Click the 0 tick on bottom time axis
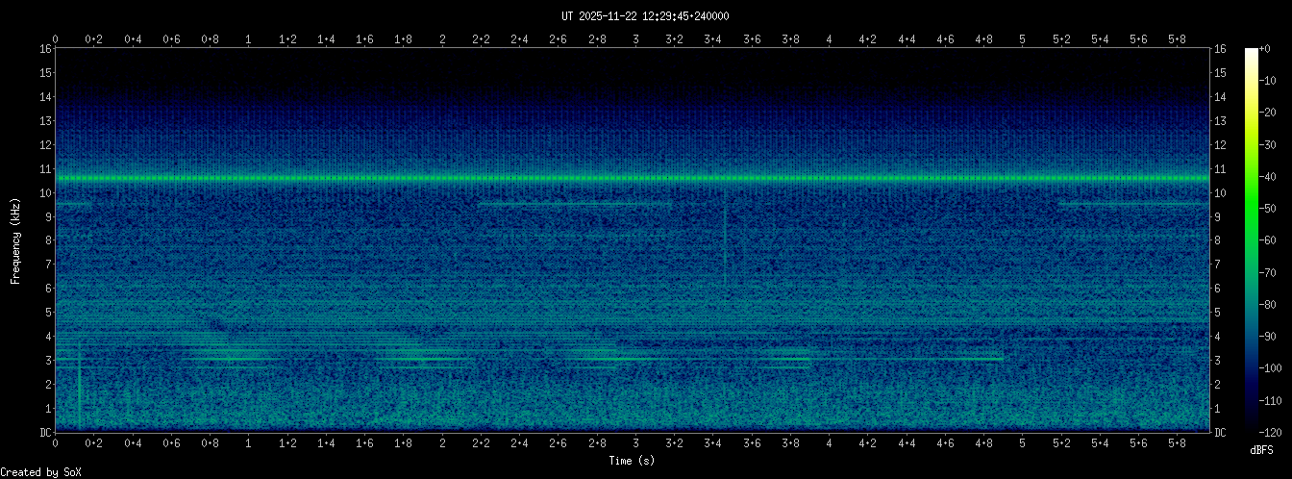The image size is (1292, 479). coord(56,443)
